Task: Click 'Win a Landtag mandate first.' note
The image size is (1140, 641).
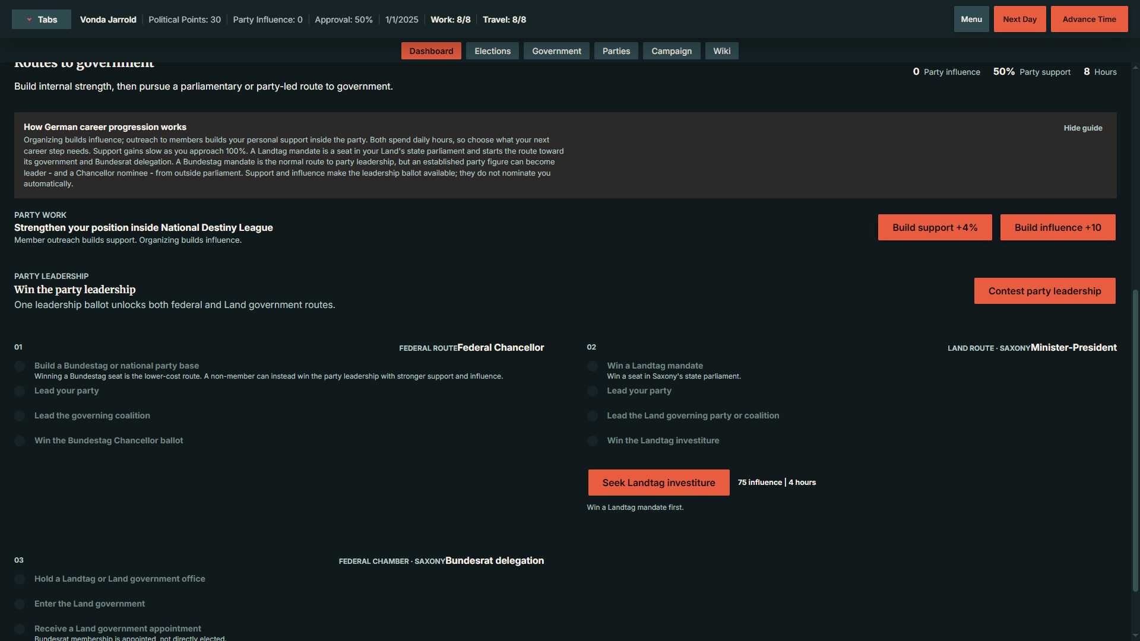Action: 635,507
